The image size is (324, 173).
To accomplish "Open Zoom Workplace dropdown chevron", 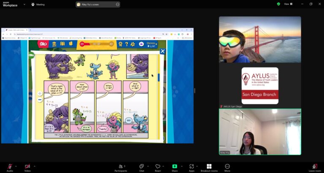I will [24, 4].
